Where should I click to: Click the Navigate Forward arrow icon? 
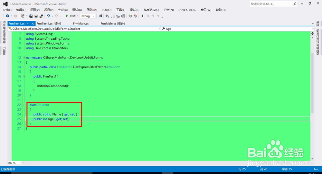[x=15, y=16]
